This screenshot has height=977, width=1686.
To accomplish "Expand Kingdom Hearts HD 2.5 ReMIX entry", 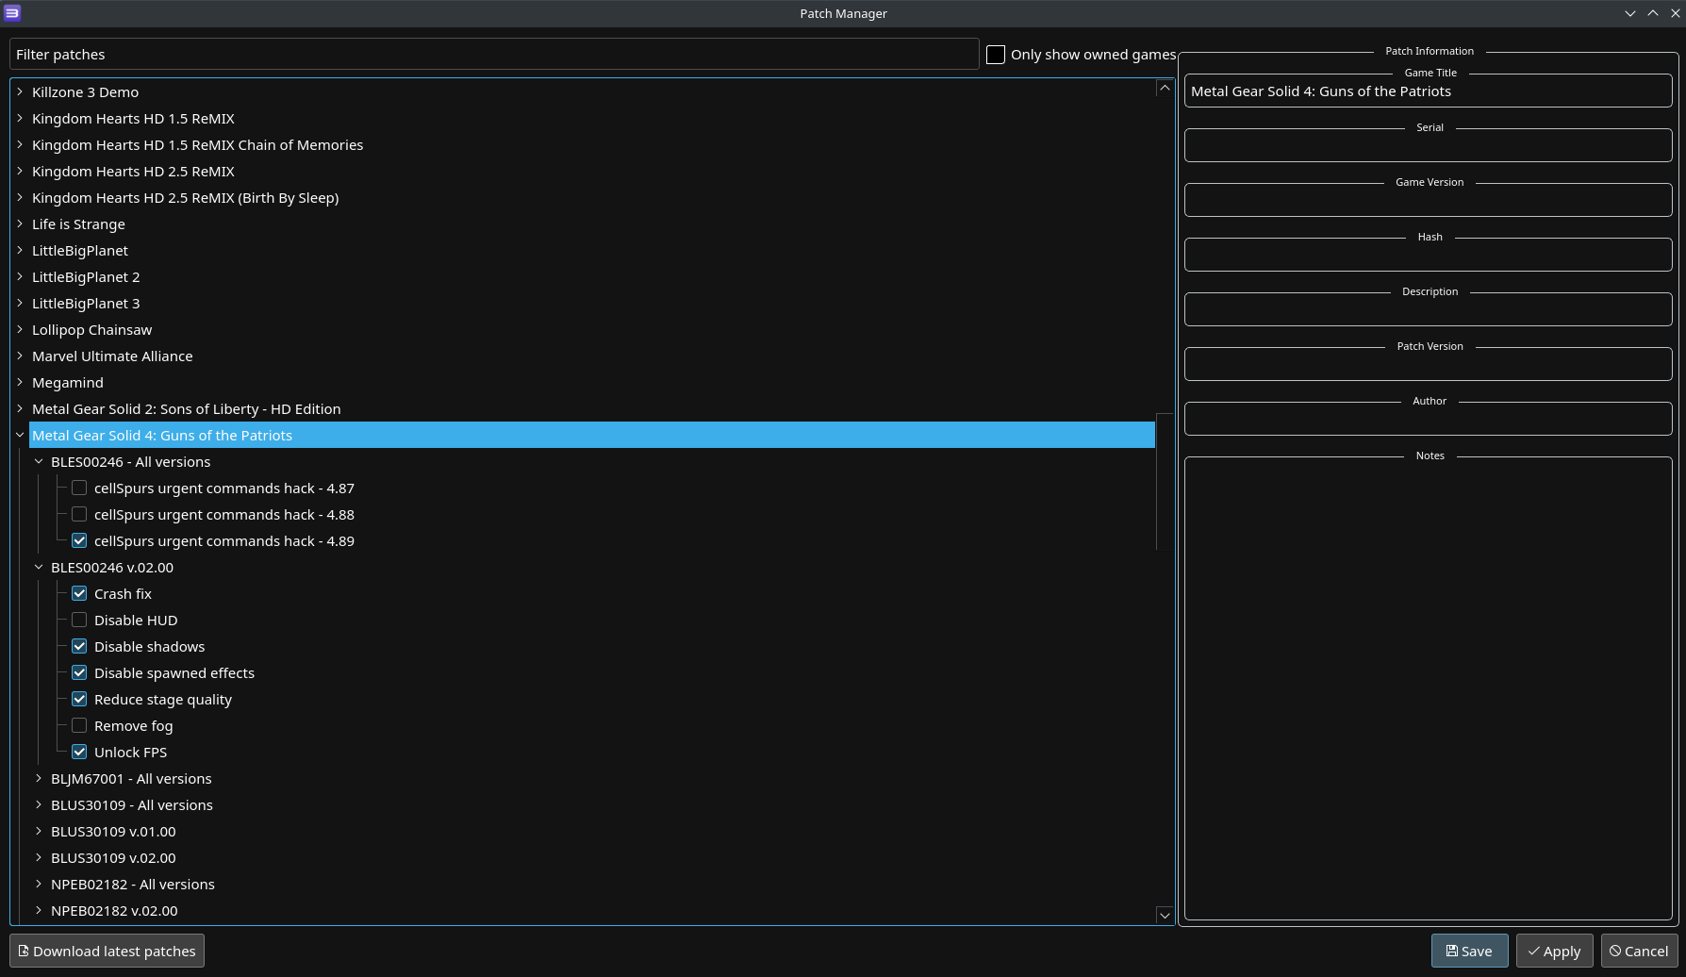I will [x=20, y=172].
